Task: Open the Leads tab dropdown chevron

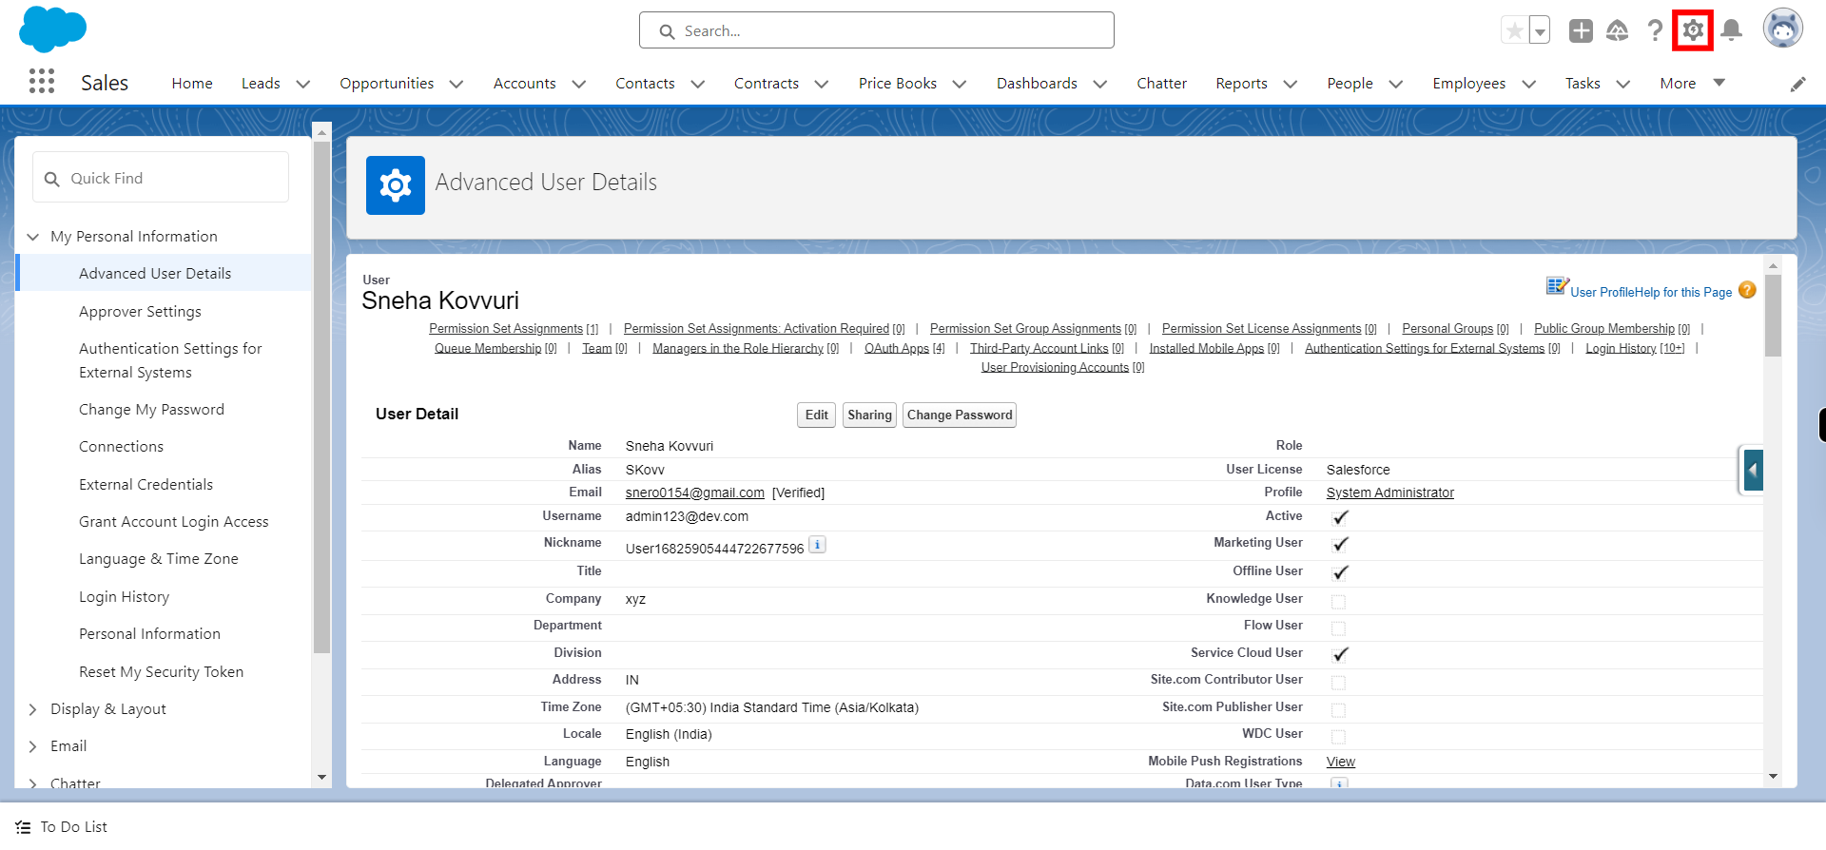Action: (x=303, y=84)
